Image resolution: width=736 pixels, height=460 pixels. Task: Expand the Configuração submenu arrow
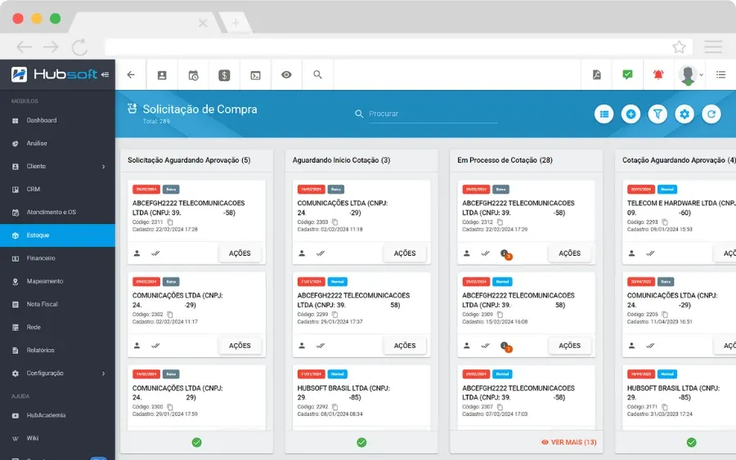(x=103, y=373)
